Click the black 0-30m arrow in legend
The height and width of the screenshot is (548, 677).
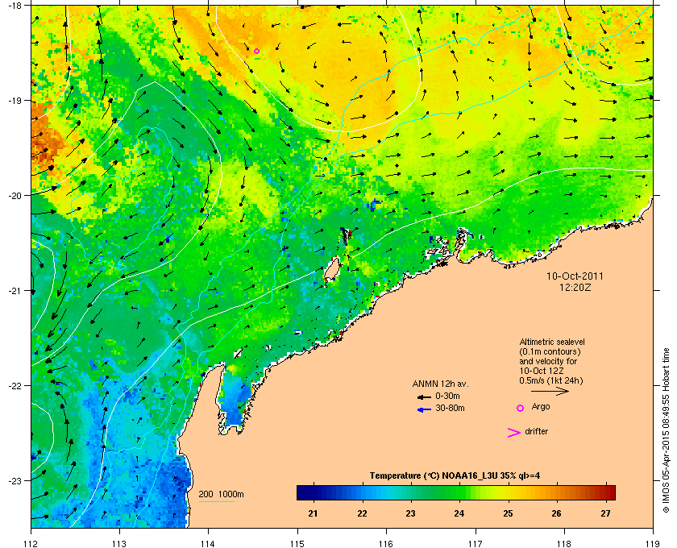(424, 396)
